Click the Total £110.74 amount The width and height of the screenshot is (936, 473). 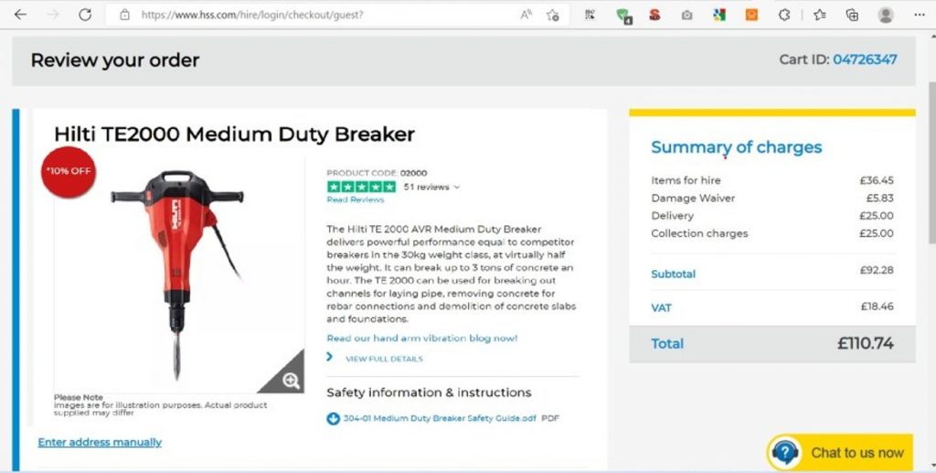[x=866, y=343]
